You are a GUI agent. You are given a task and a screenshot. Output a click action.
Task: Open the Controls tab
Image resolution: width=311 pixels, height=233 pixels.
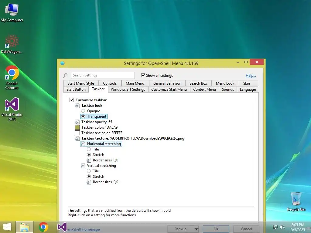pyautogui.click(x=110, y=83)
